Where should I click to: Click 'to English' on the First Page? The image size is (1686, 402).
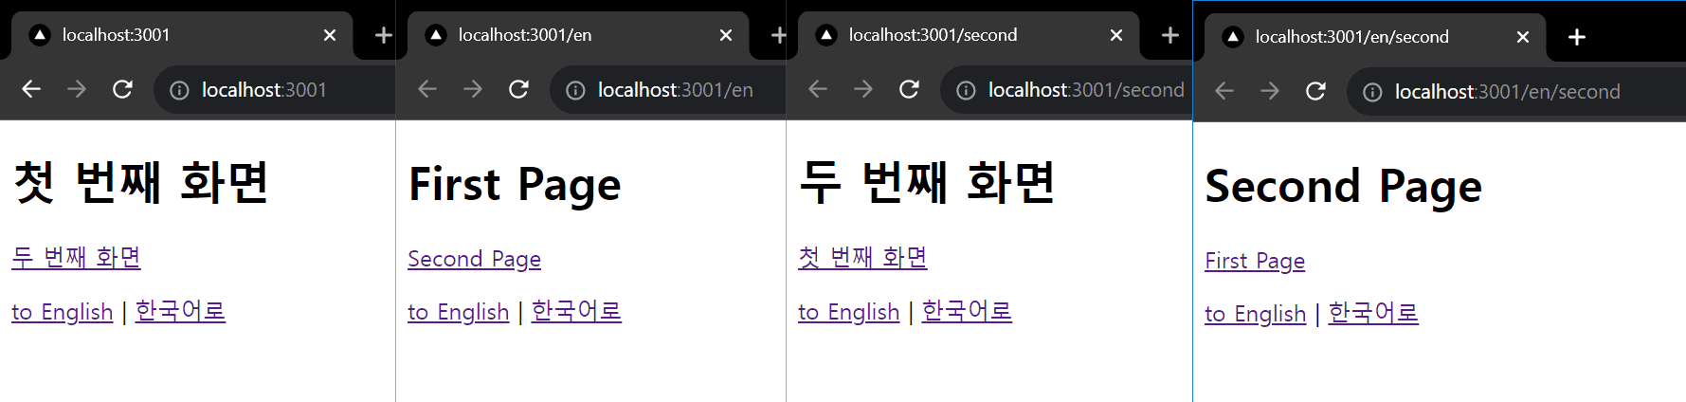click(x=458, y=312)
